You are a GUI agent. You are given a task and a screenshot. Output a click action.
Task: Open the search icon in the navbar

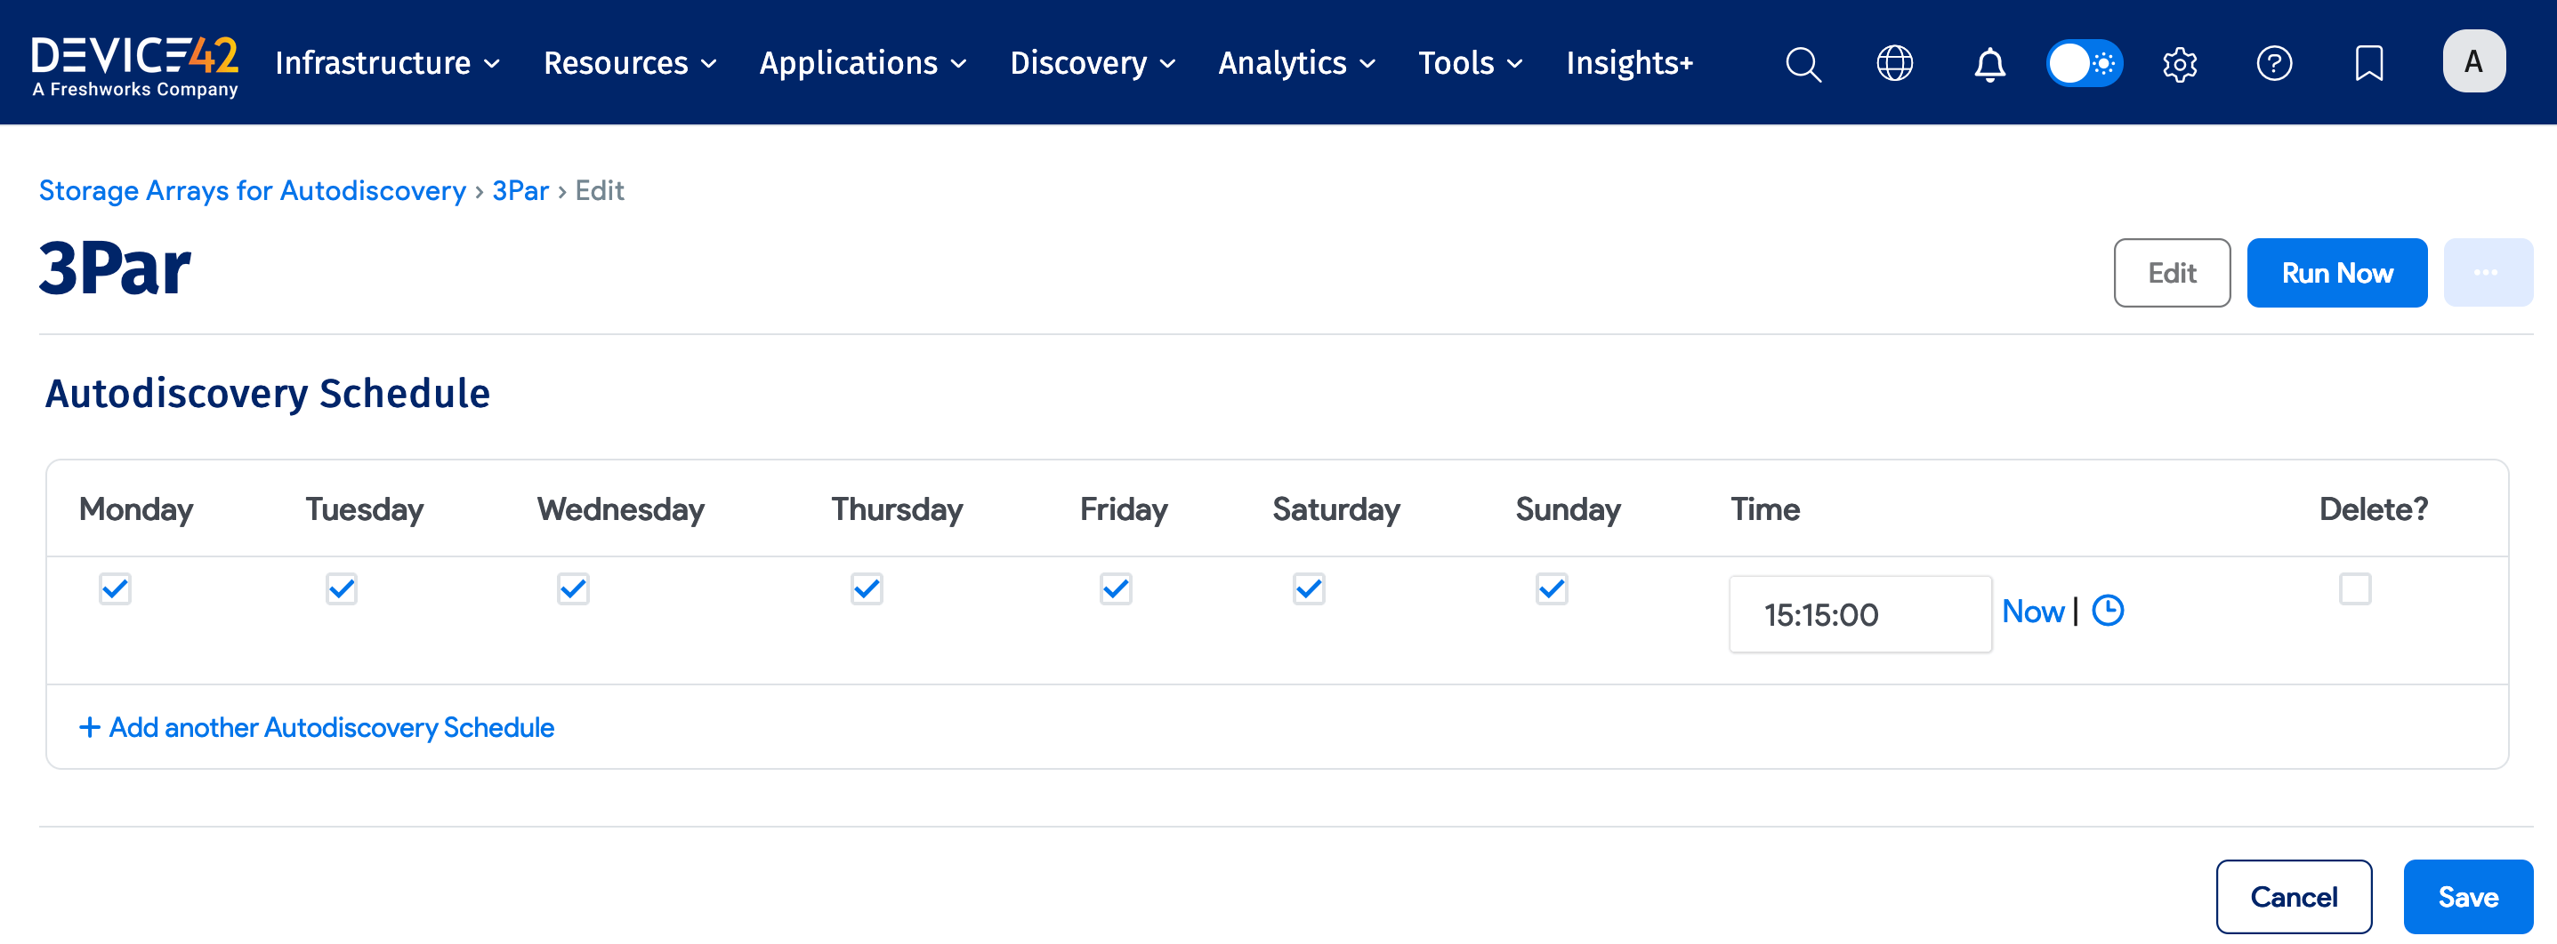1803,62
